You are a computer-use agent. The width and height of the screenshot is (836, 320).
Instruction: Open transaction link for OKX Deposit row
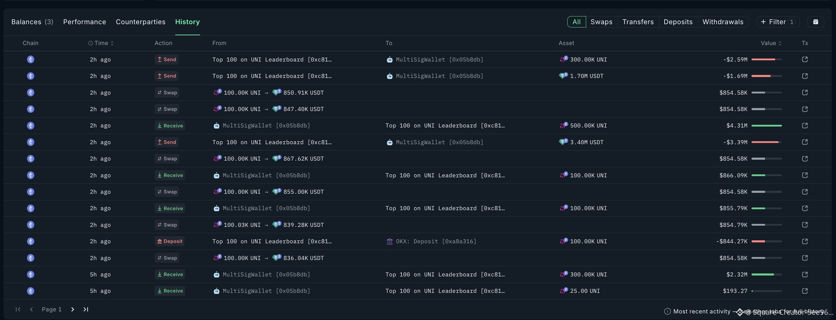[805, 241]
